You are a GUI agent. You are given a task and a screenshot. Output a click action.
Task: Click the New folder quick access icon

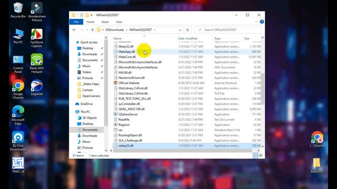tap(87, 15)
